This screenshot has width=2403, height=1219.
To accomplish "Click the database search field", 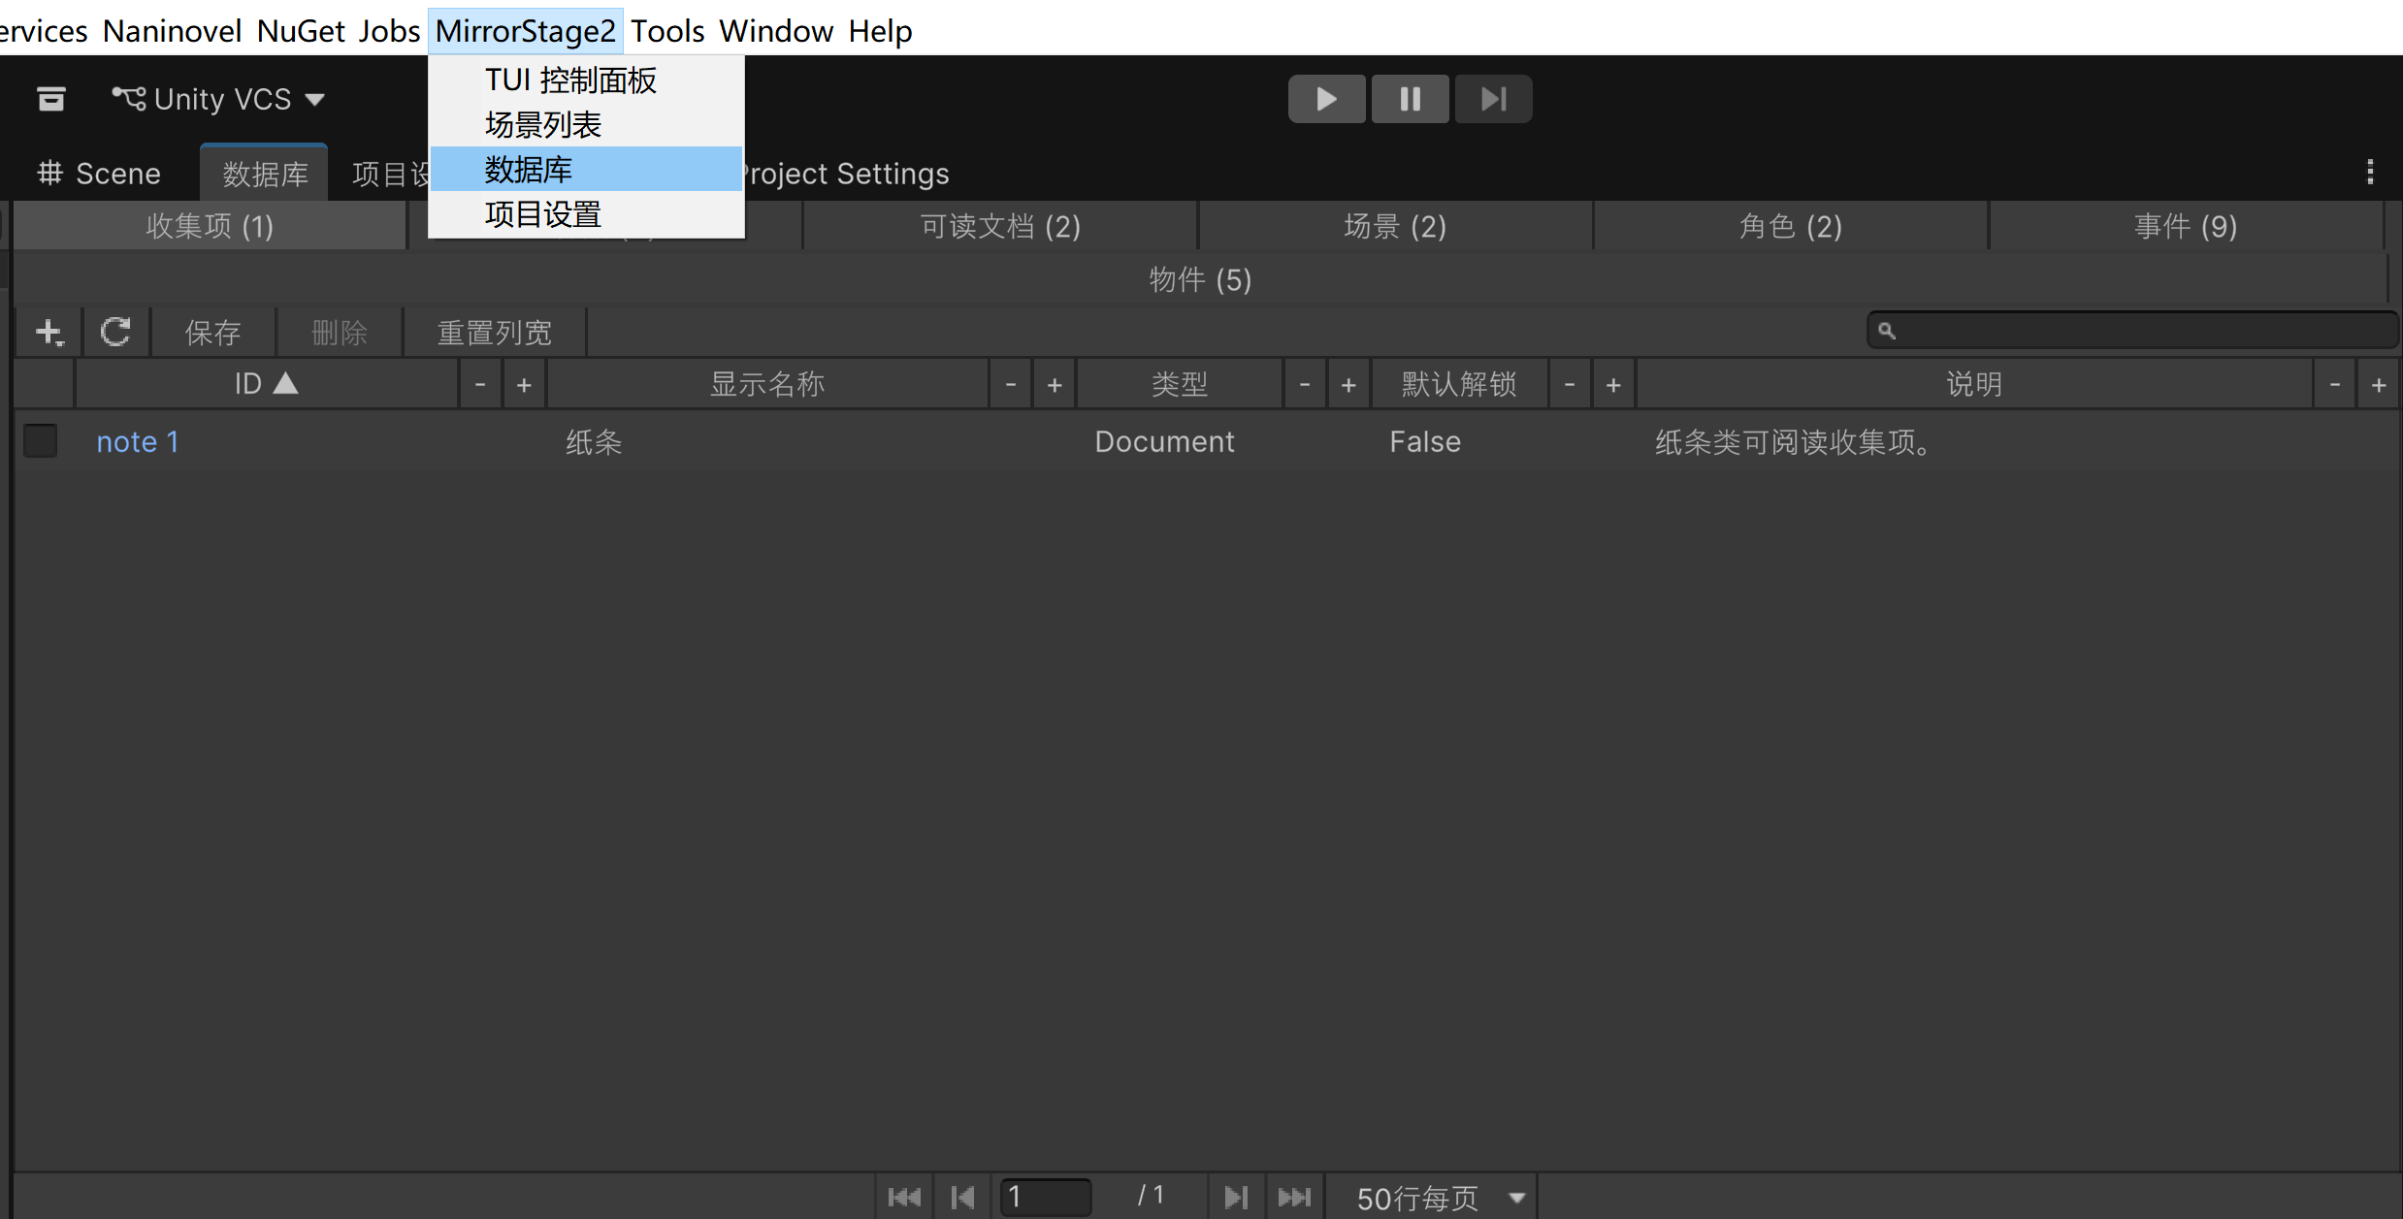I will tap(2132, 331).
